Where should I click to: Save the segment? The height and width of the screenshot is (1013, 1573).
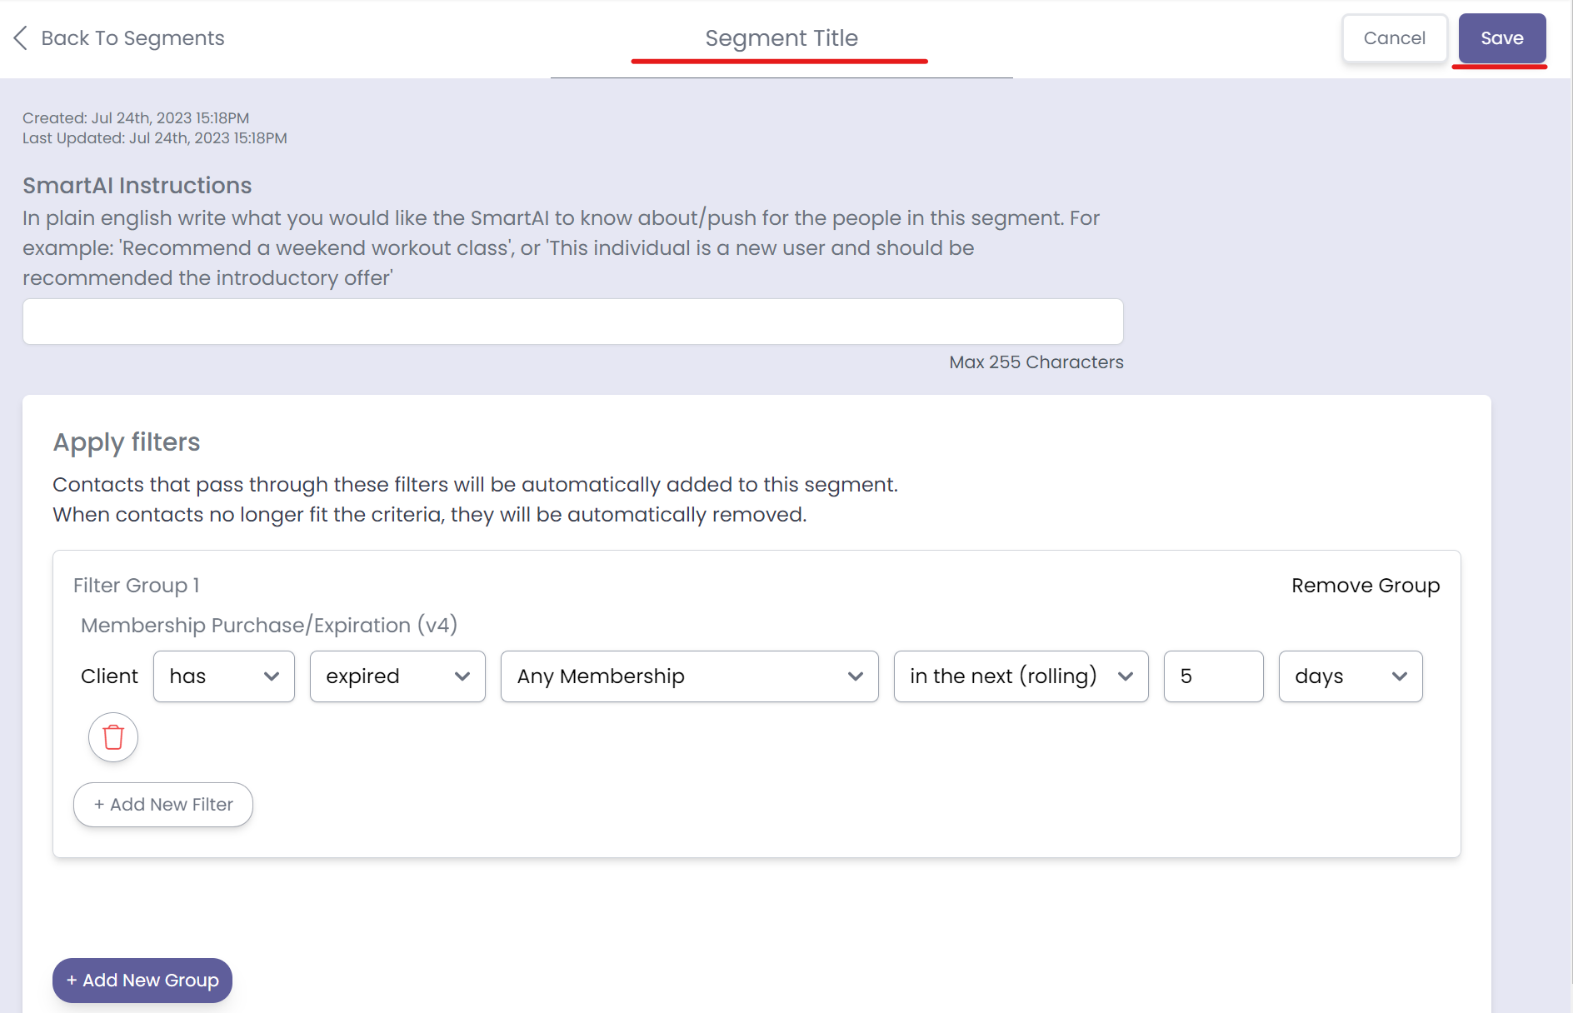pos(1501,37)
